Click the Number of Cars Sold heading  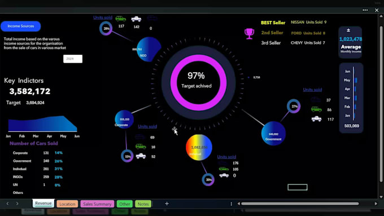(x=34, y=144)
